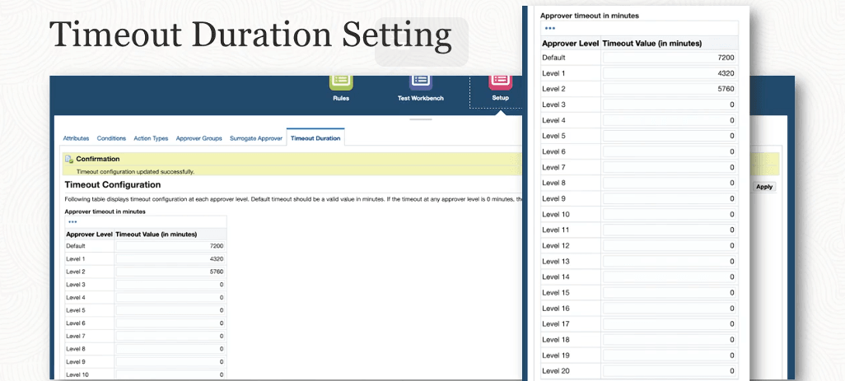Click the Timeout Value header in the enlarged panel
This screenshot has width=845, height=381.
pos(652,44)
